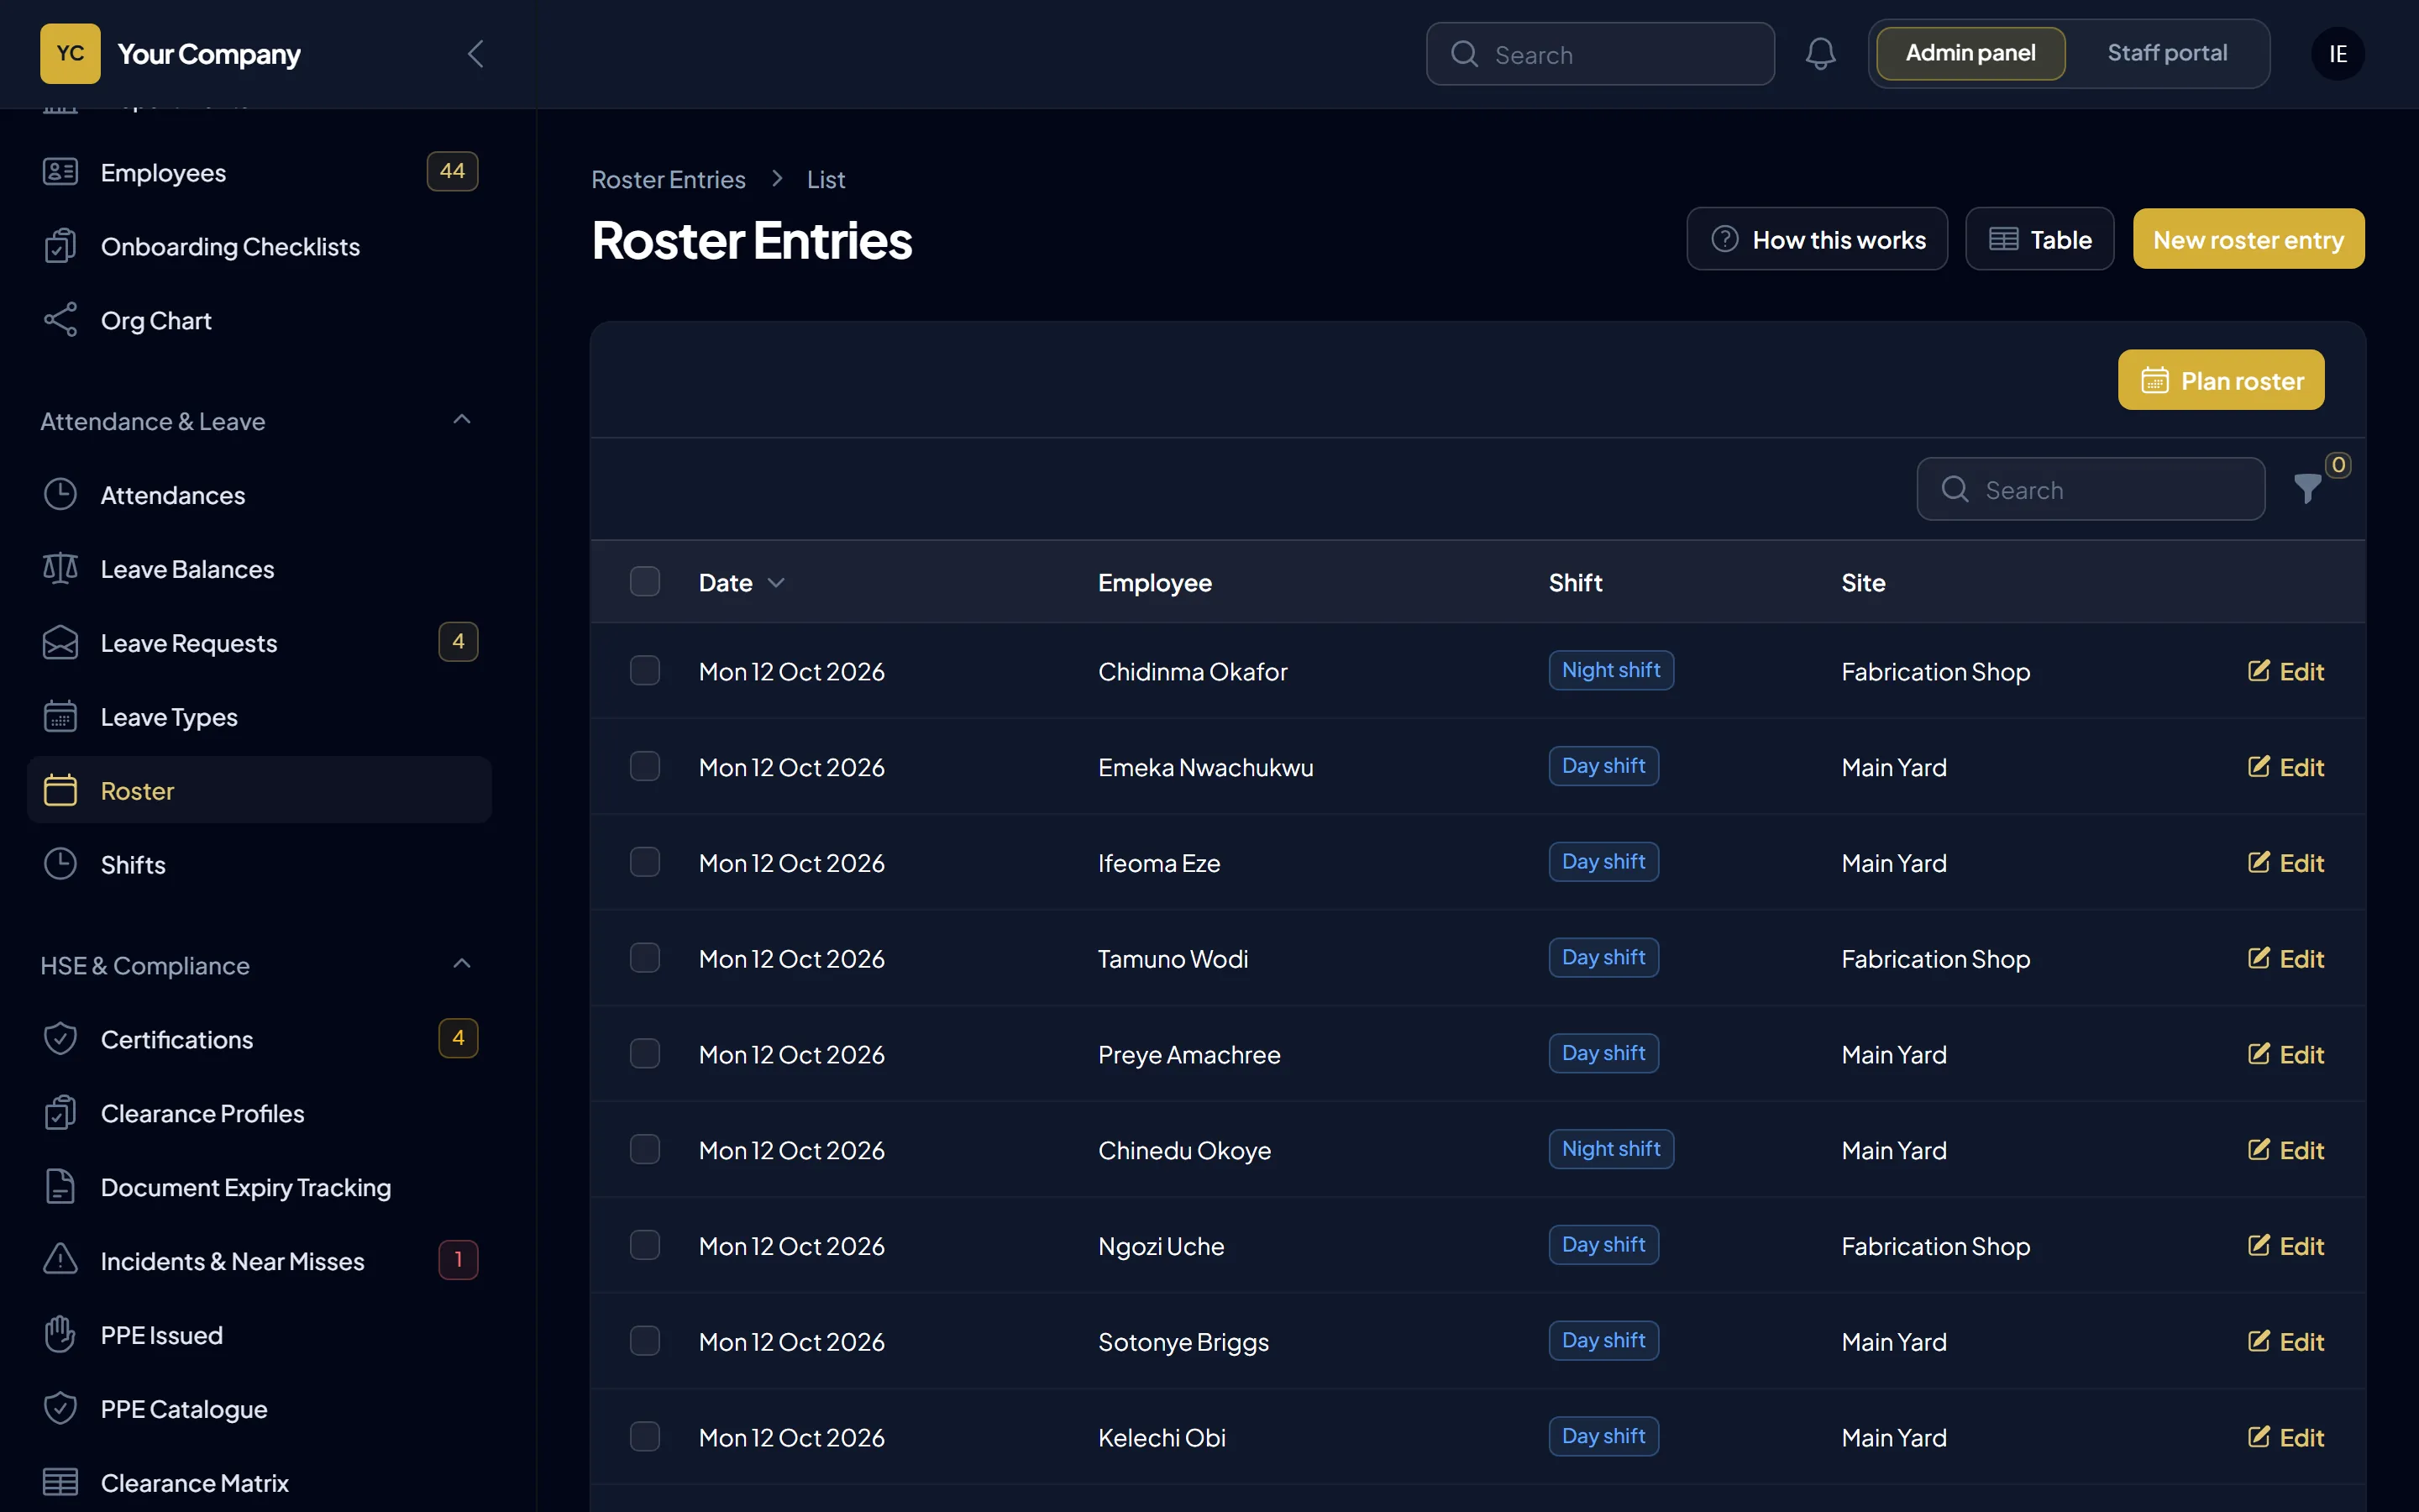Switch to Table view button
The image size is (2419, 1512).
coord(2039,239)
